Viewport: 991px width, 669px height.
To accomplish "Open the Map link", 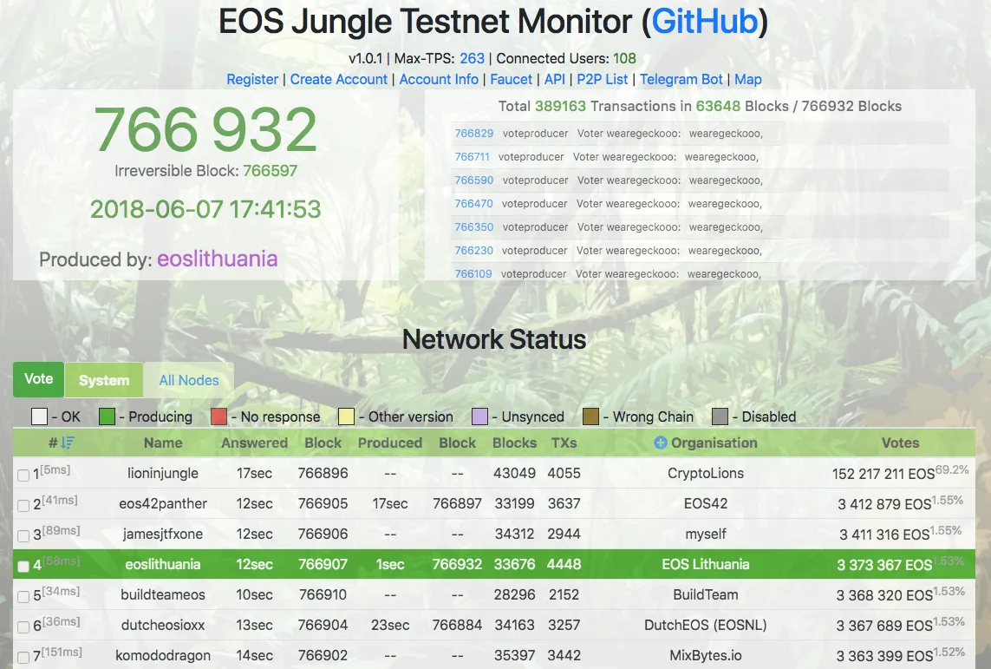I will coord(747,79).
